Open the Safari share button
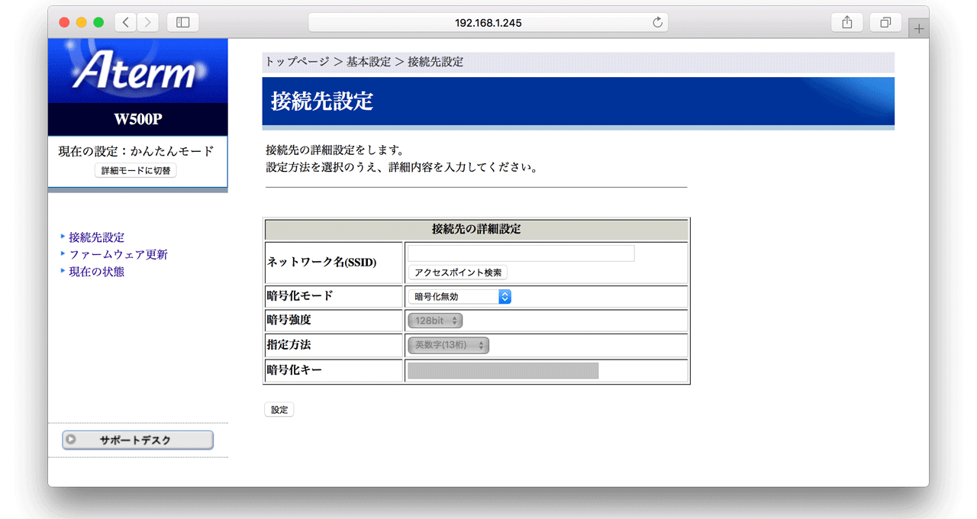 pos(847,22)
